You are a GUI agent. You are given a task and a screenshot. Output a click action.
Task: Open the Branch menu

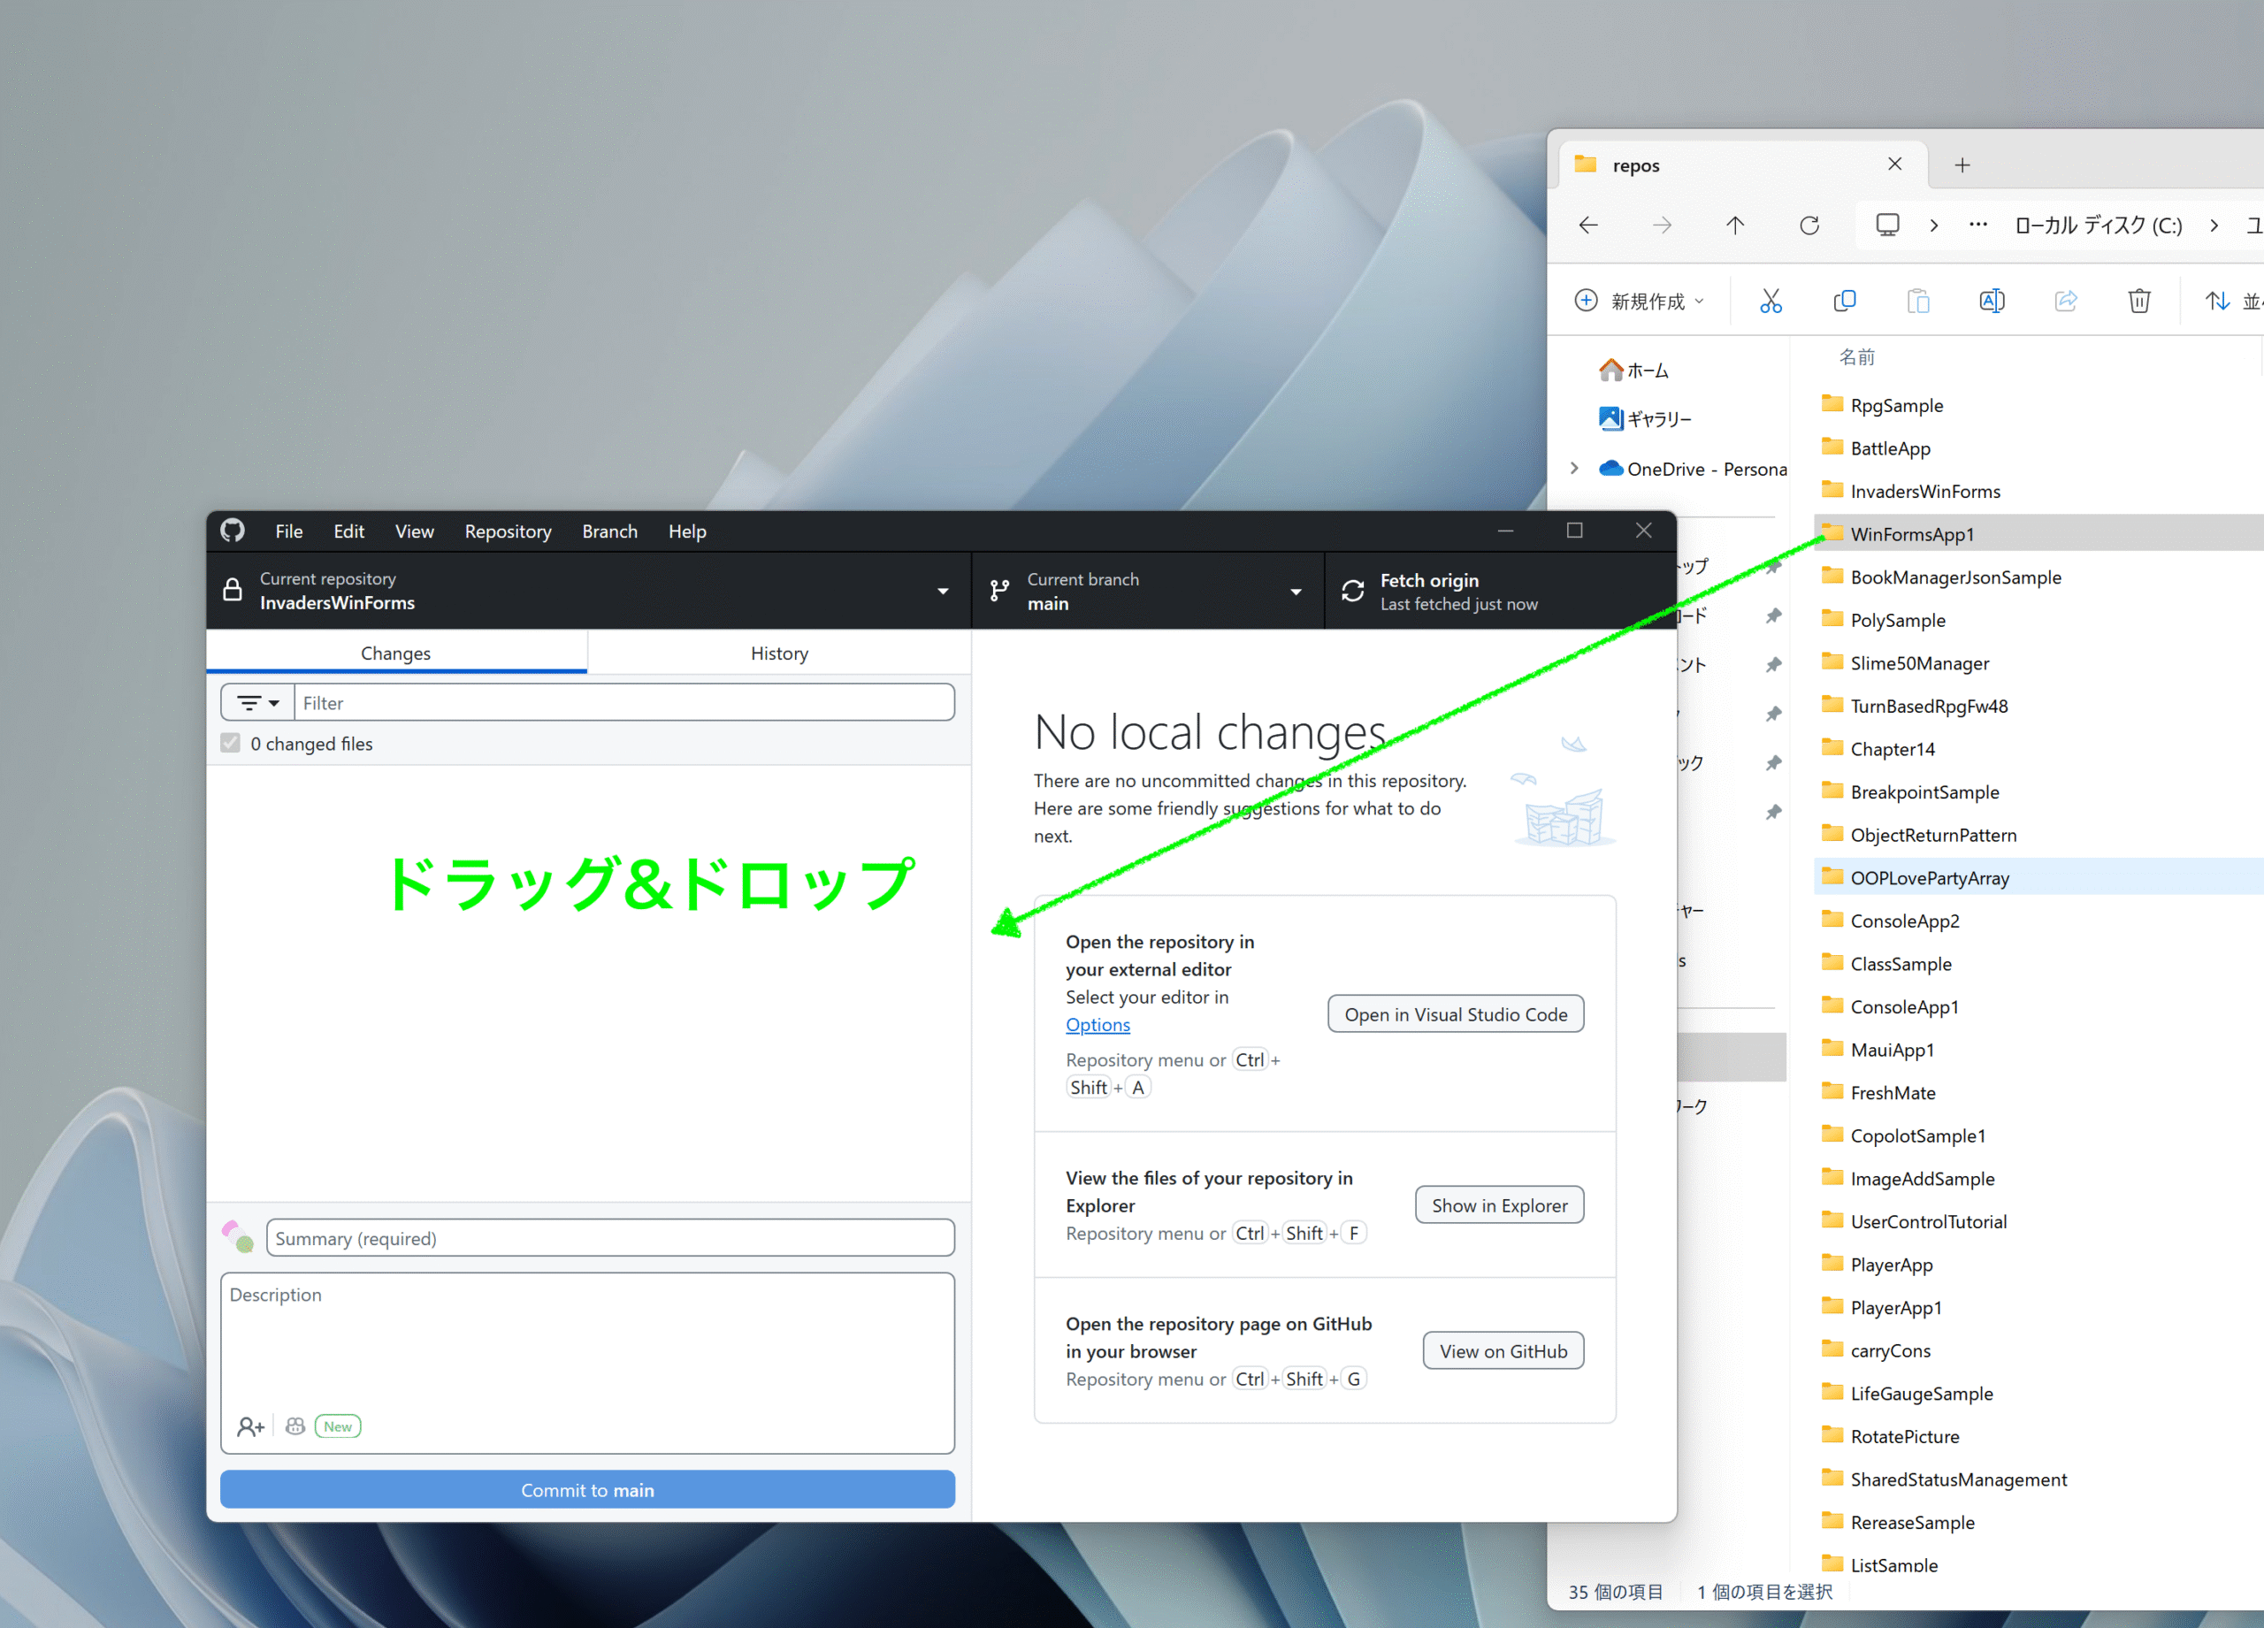point(610,531)
